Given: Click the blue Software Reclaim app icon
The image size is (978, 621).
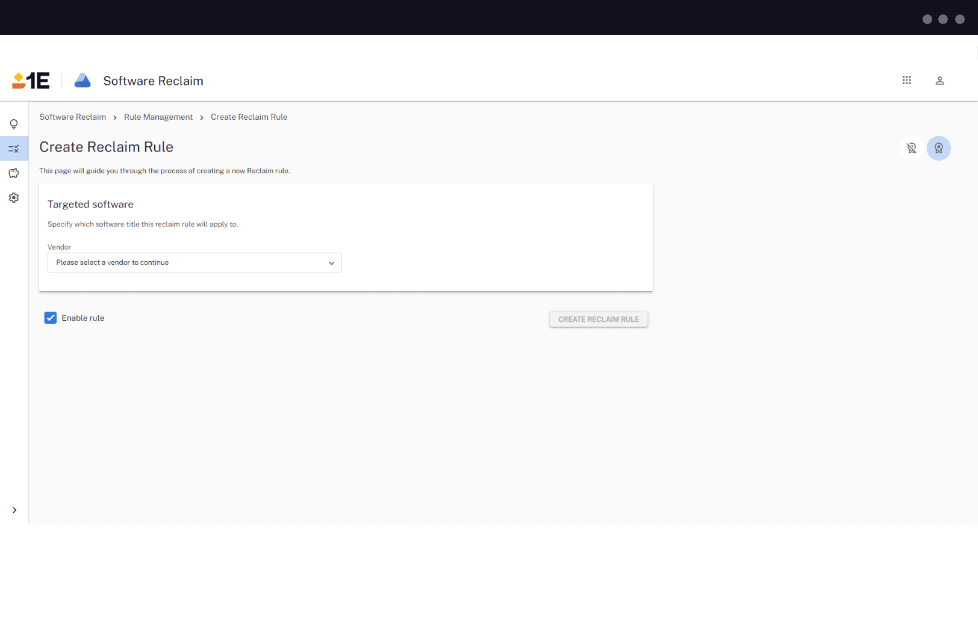Looking at the screenshot, I should pos(83,81).
